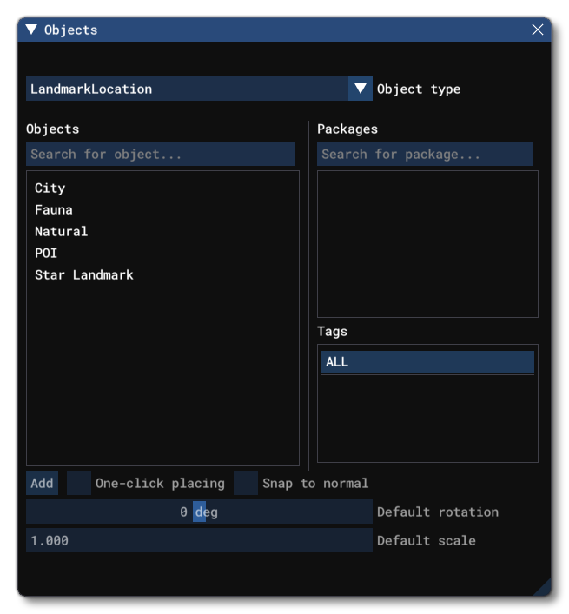Select Fauna in the Objects list

[x=54, y=210]
